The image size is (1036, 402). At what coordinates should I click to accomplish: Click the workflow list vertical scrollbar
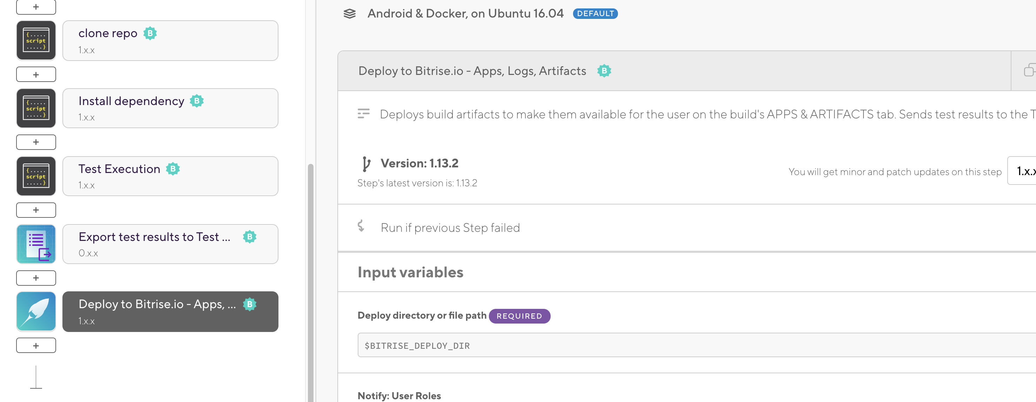click(x=310, y=281)
